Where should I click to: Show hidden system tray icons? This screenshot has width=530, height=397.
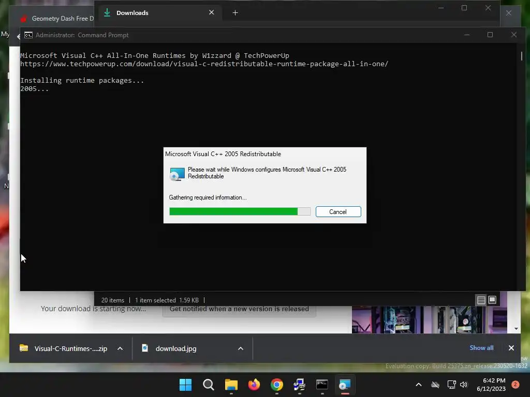[418, 385]
